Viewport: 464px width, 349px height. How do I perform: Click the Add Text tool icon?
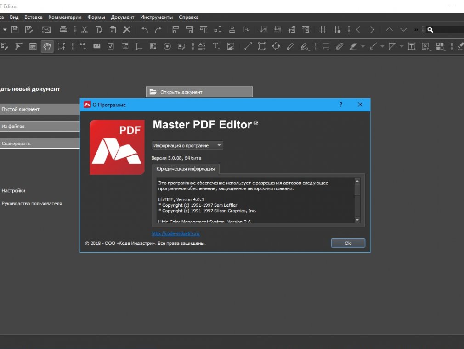coord(216,46)
